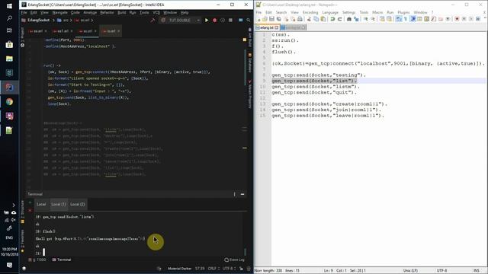Toggle macro recording in Notepad++ toolbar
The image size is (488, 274).
pos(457,19)
